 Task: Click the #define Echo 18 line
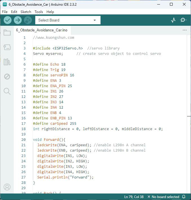[49, 64]
